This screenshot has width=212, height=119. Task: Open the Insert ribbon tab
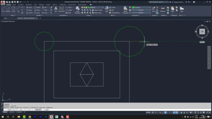[14, 5]
